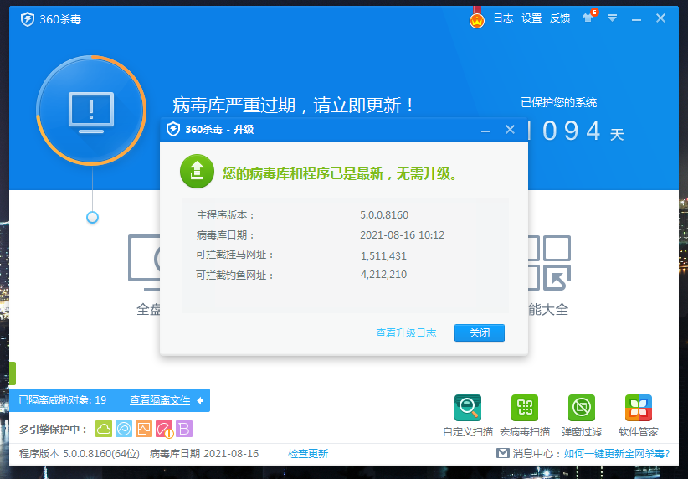Open the 自定义扫描 custom scan icon
The height and width of the screenshot is (479, 688).
(x=468, y=408)
